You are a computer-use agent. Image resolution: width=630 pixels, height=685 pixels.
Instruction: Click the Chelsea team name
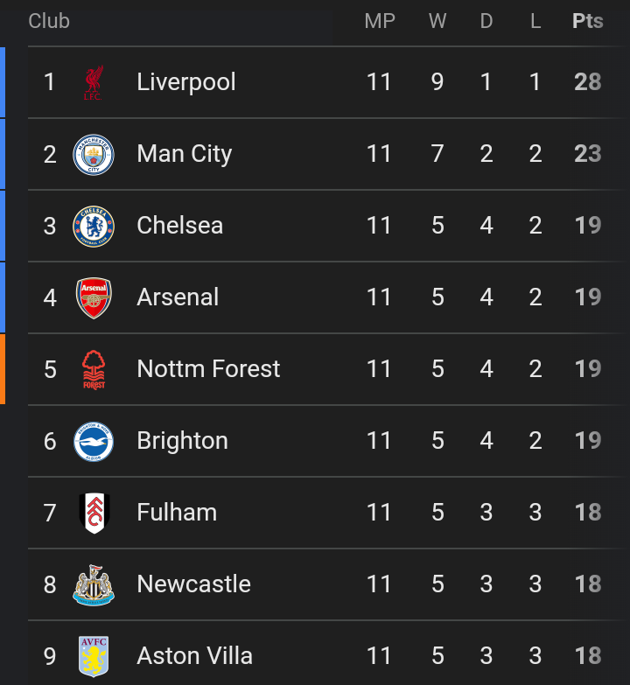(180, 226)
